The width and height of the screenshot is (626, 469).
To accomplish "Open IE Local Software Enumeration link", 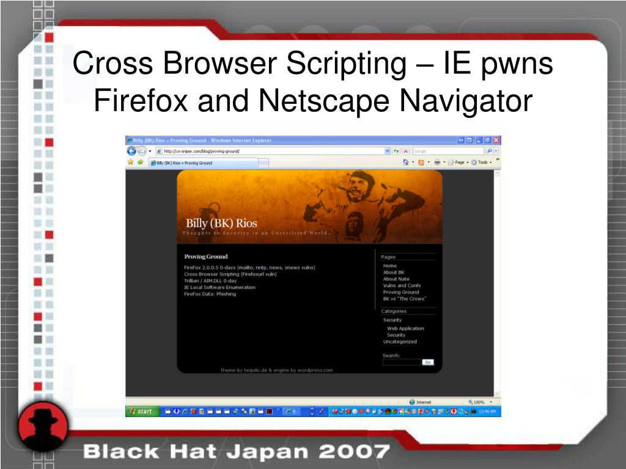I will [x=219, y=287].
